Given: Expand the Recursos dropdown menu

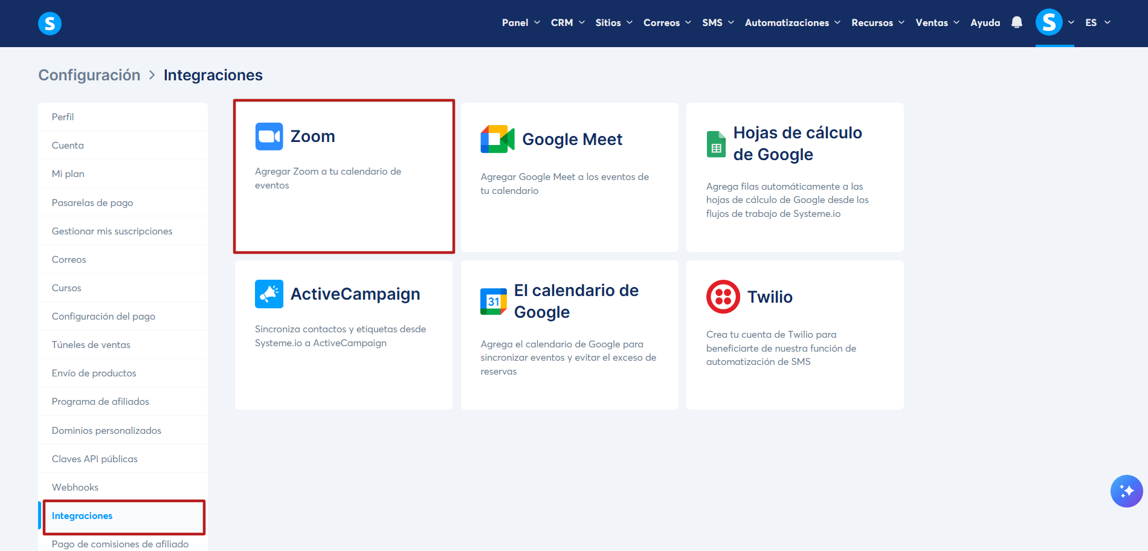Looking at the screenshot, I should tap(878, 23).
